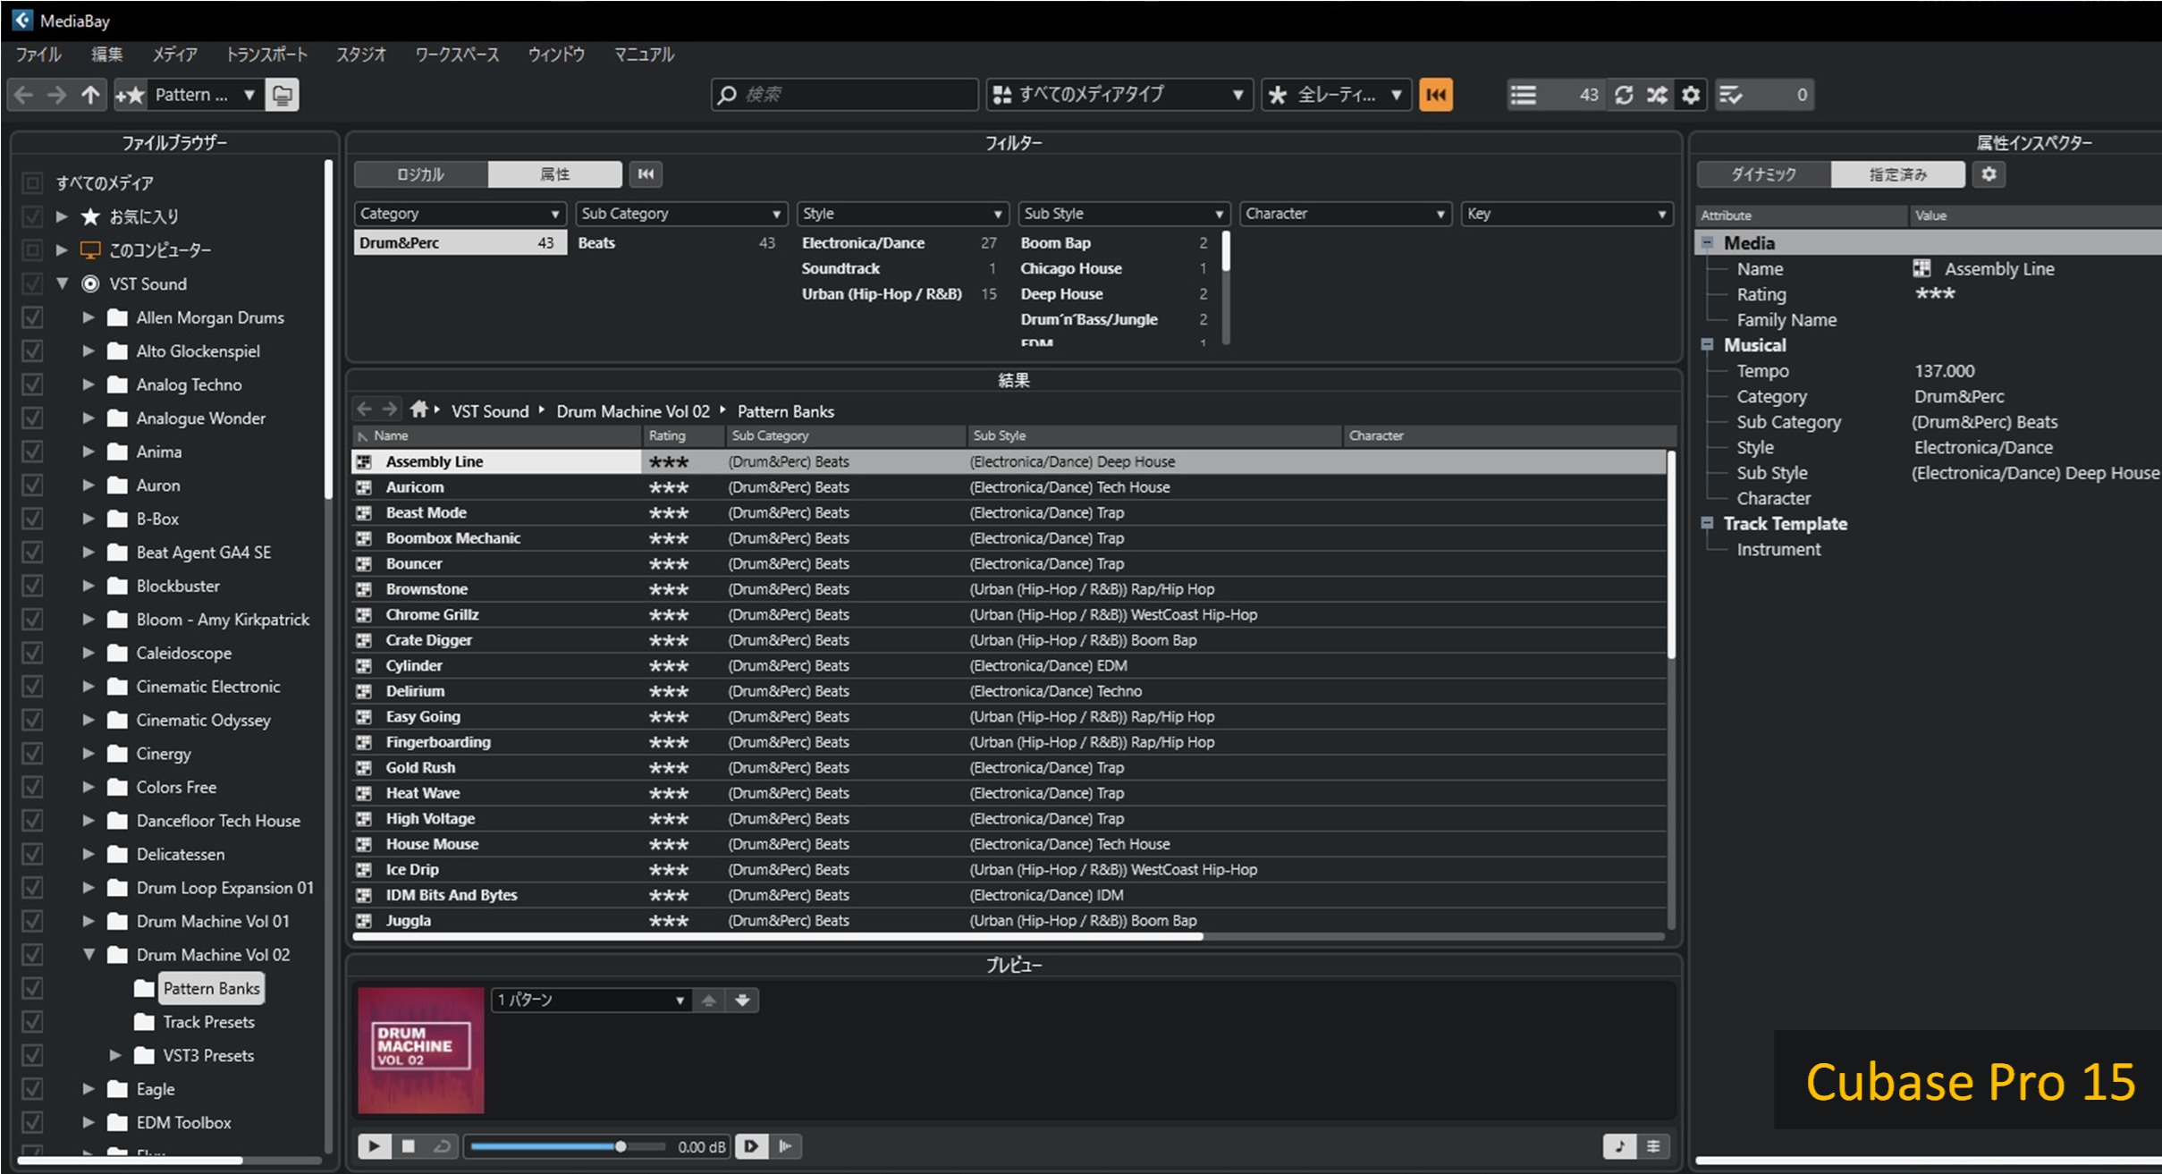Add current location to favorites
The height and width of the screenshot is (1174, 2162).
pyautogui.click(x=130, y=95)
